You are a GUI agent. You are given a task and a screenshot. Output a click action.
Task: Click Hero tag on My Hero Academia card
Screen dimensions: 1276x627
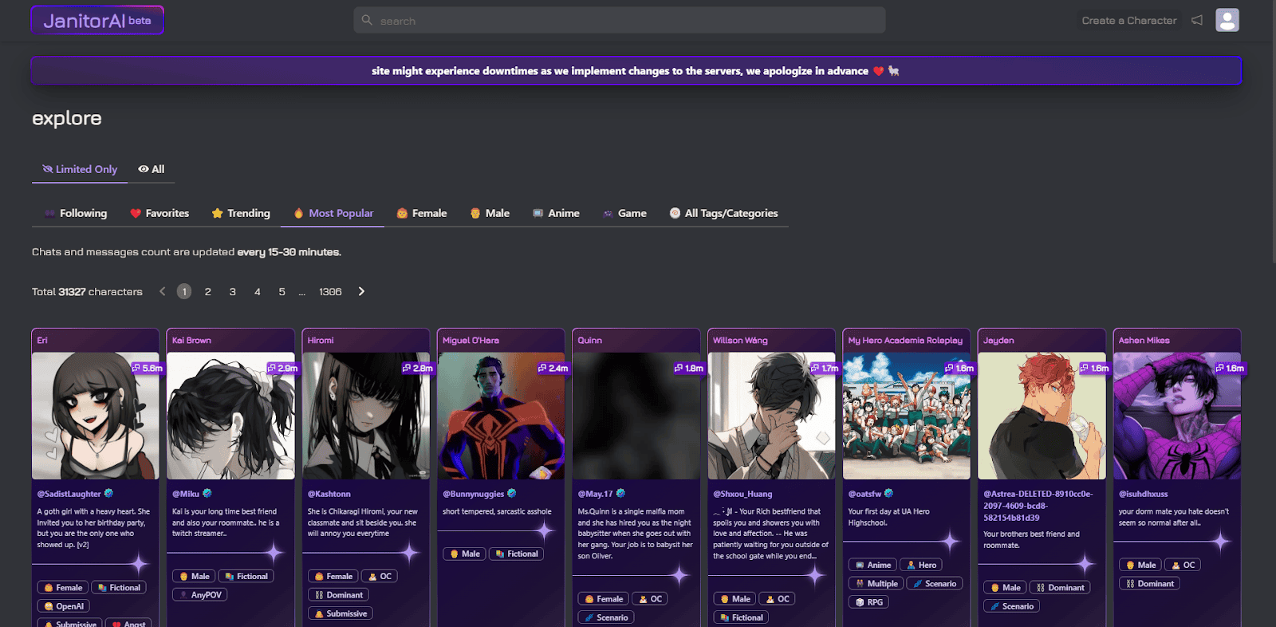[x=921, y=565]
